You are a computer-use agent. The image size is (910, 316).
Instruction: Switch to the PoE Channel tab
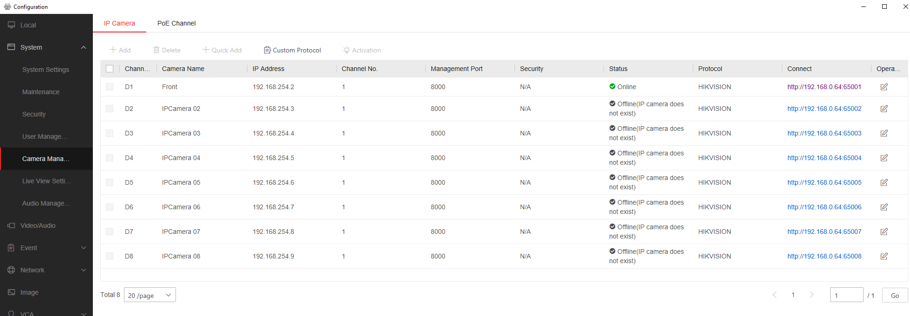click(x=176, y=23)
